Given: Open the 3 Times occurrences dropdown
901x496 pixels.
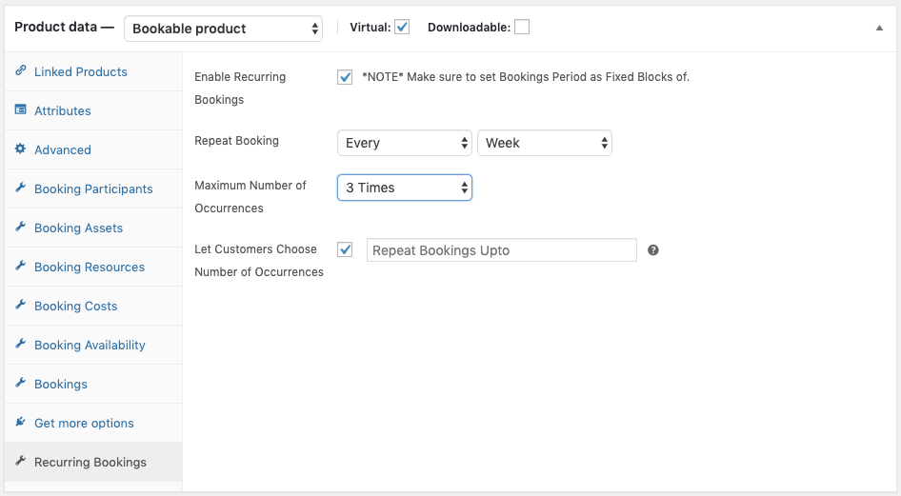Looking at the screenshot, I should [405, 188].
